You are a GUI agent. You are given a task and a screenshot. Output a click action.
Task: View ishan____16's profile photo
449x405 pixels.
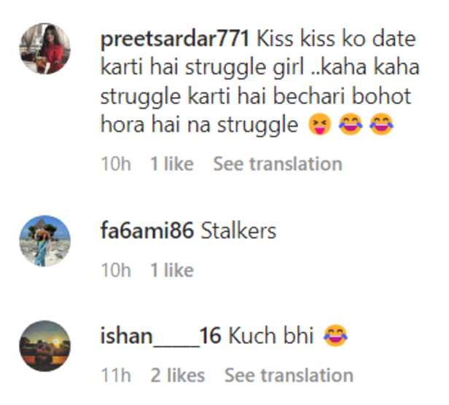(44, 346)
